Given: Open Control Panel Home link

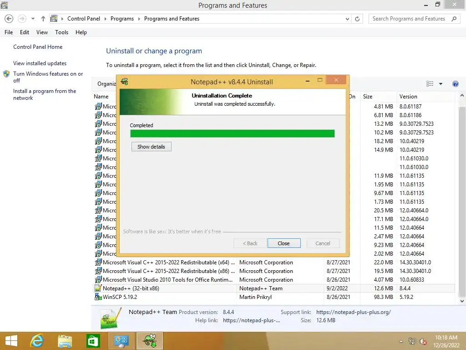Looking at the screenshot, I should point(38,47).
